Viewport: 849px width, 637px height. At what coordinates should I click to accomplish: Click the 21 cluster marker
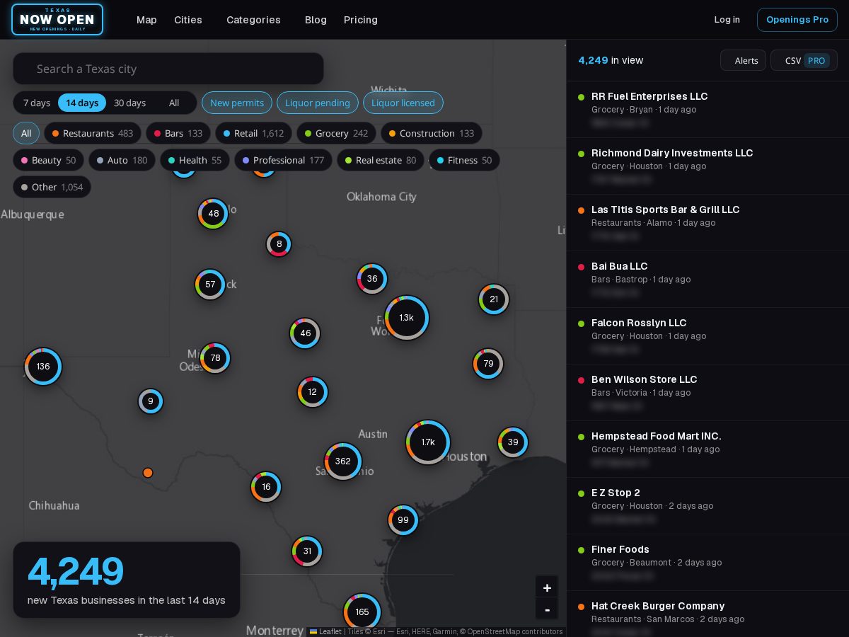click(494, 299)
